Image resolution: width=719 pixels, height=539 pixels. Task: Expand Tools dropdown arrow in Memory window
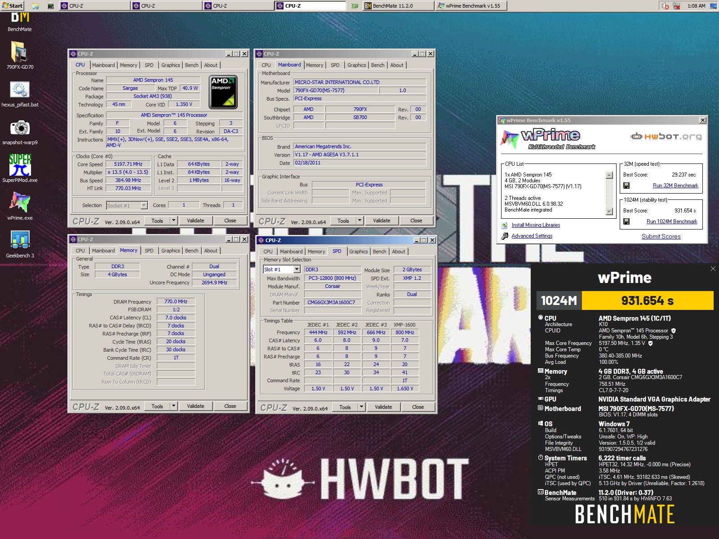173,406
